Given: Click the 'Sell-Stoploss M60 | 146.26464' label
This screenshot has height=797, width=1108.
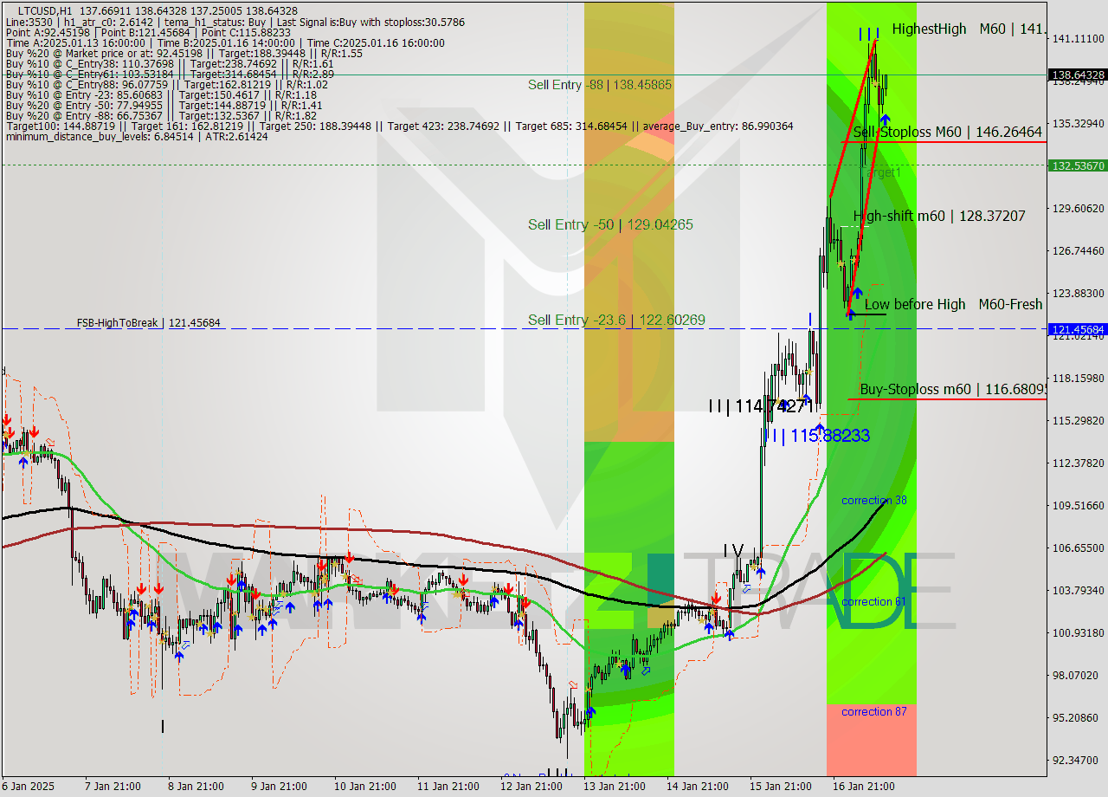Looking at the screenshot, I should click(x=947, y=132).
